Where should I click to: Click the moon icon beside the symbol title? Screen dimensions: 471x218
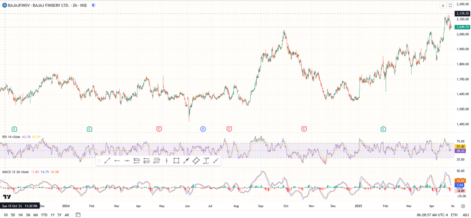coord(93,5)
